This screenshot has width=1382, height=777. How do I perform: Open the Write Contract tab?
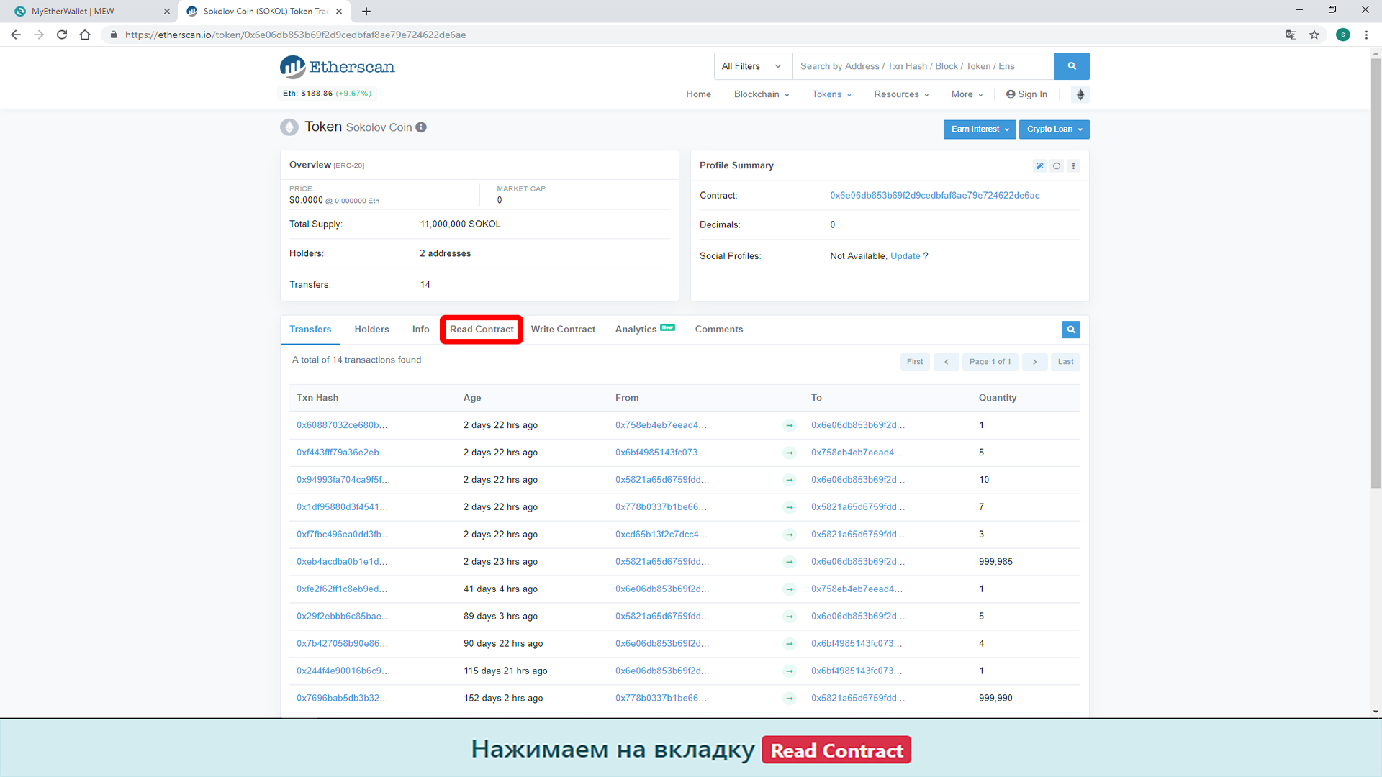(x=563, y=330)
